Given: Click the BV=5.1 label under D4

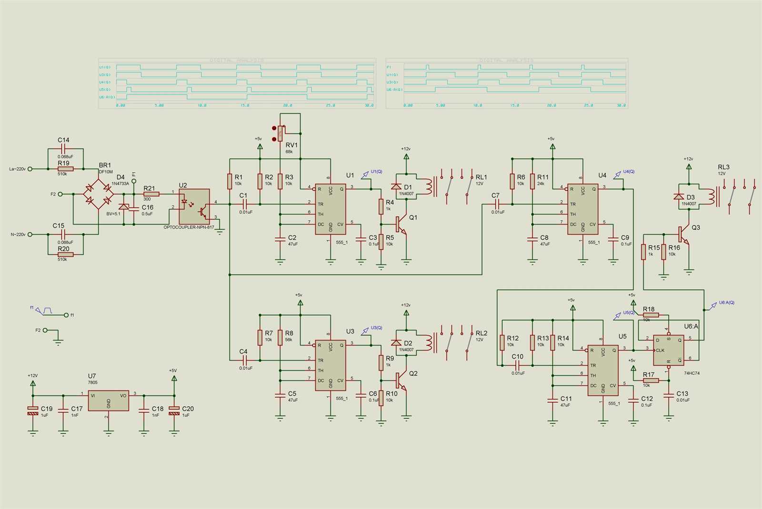Looking at the screenshot, I should tap(113, 214).
